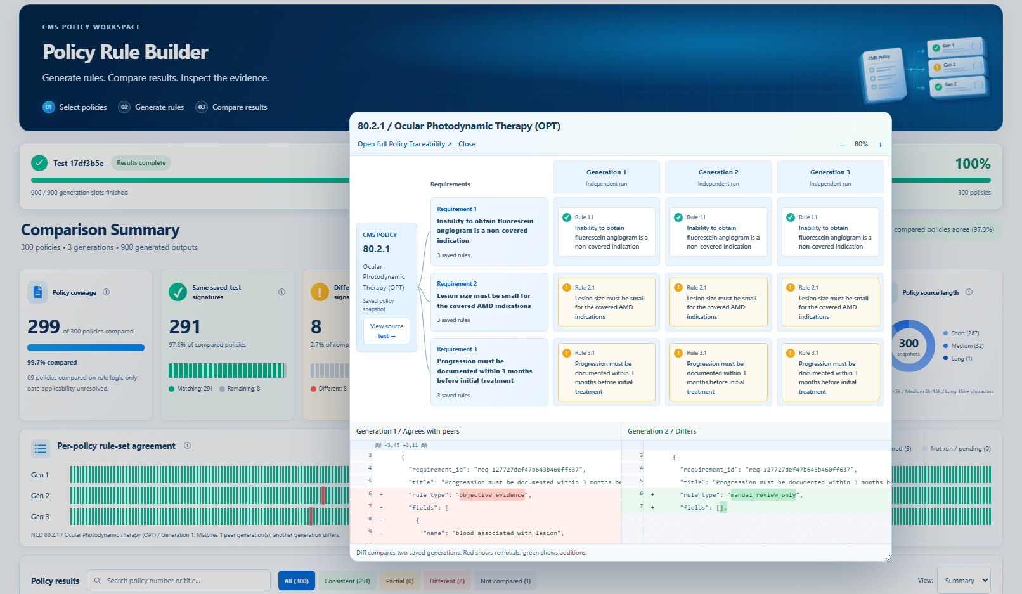Click the Per-policy rule-set agreement info icon
Viewport: 1022px width, 594px height.
[x=187, y=446]
